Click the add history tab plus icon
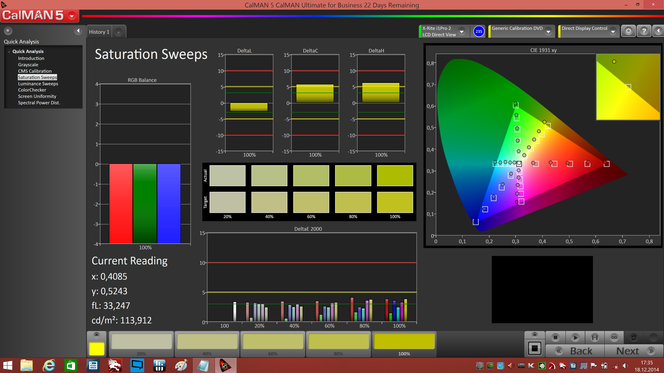This screenshot has height=373, width=664. tap(118, 32)
